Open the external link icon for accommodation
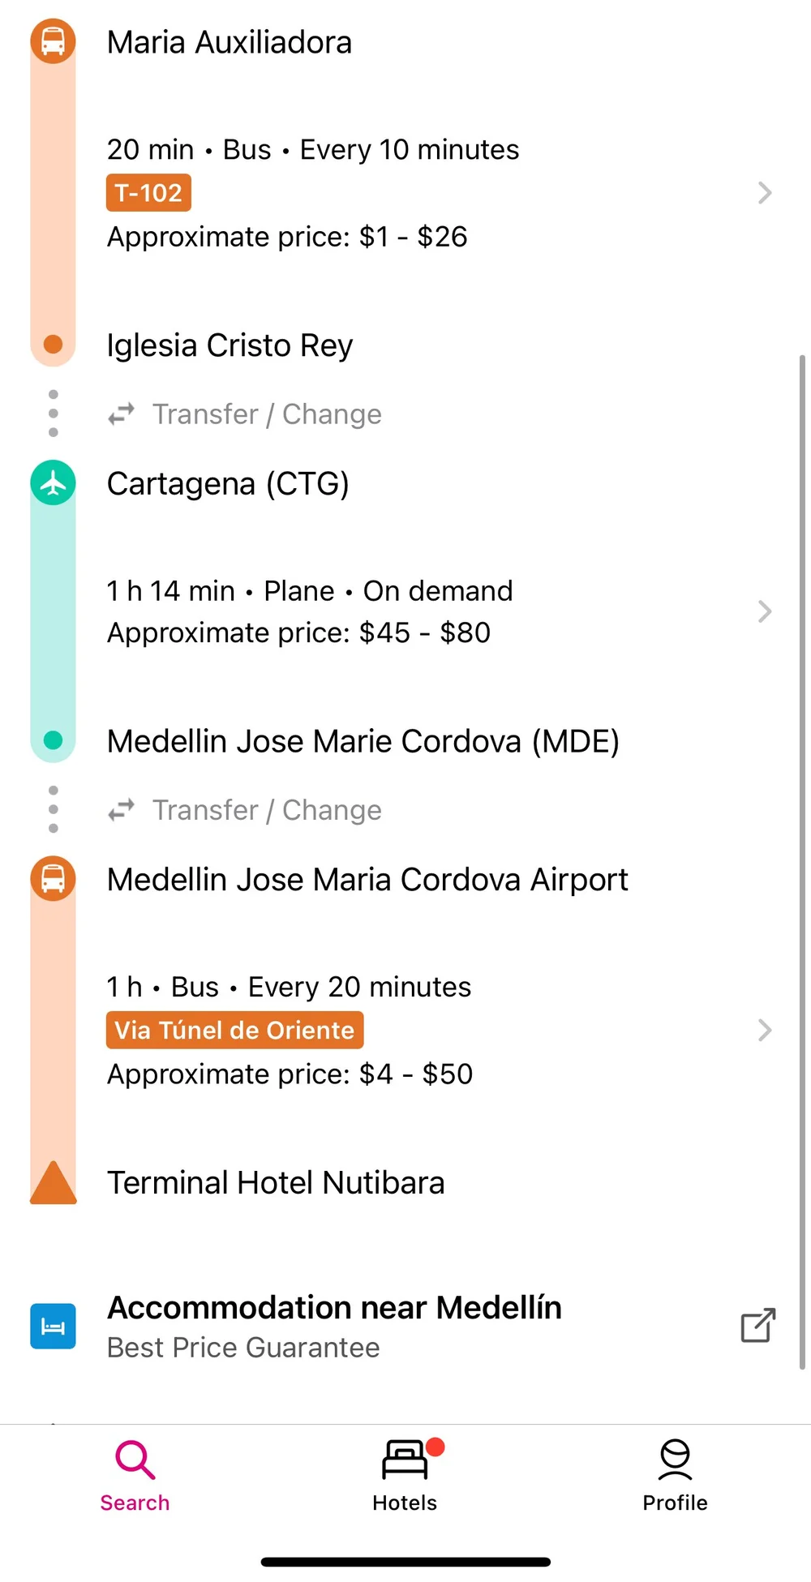Screen dimensions: 811x1582 758,1326
